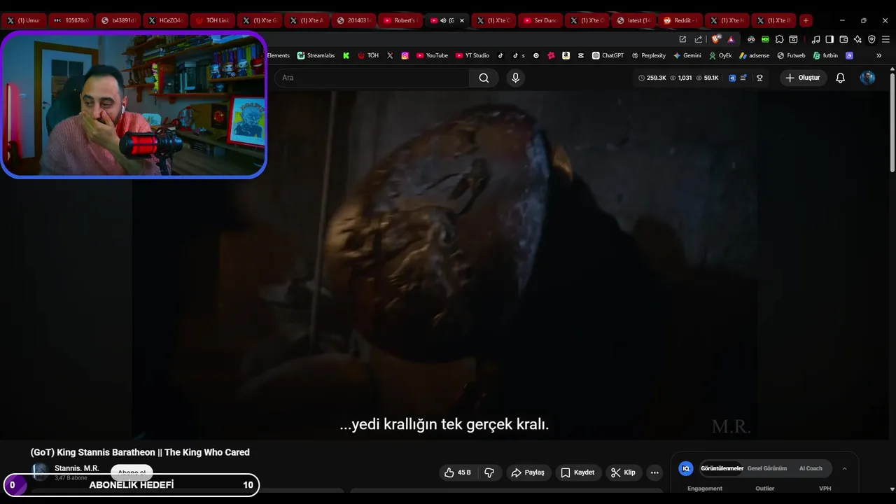
Task: Open the TÖH bookmark
Action: [368, 55]
